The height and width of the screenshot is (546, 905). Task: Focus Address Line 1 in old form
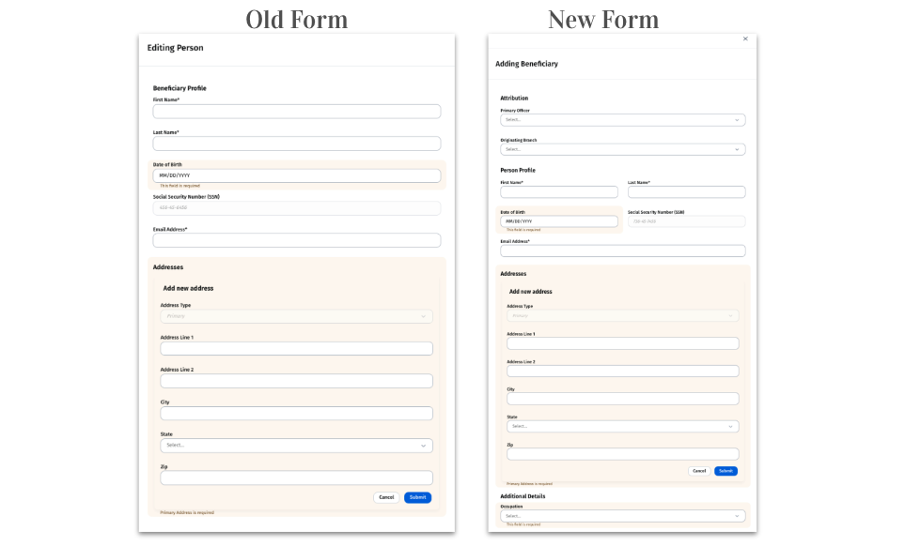tap(296, 349)
